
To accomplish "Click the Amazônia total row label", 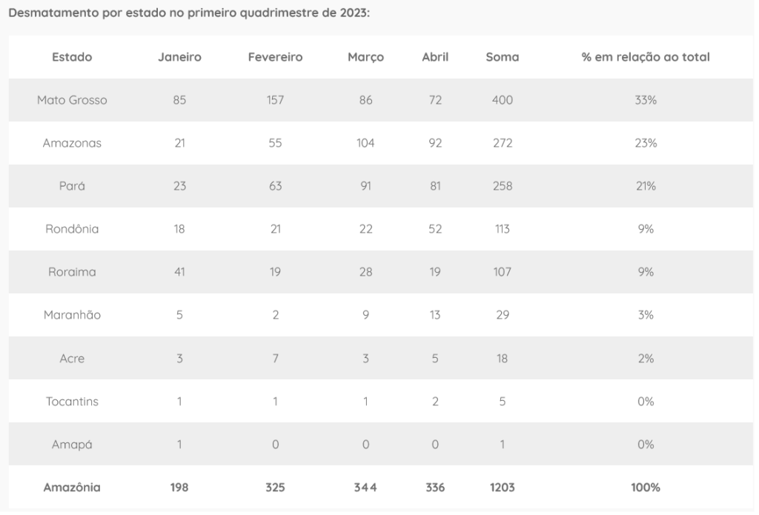I will coord(72,487).
